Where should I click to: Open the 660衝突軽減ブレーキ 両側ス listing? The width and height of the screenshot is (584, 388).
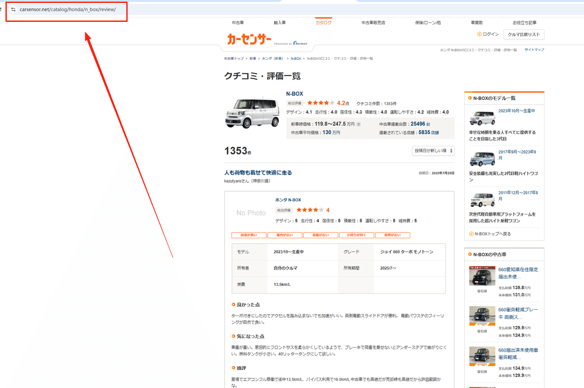(518, 313)
